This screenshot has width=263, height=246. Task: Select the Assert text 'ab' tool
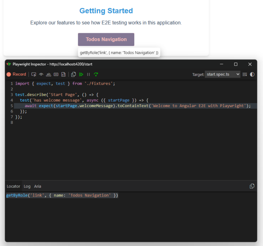(49, 74)
